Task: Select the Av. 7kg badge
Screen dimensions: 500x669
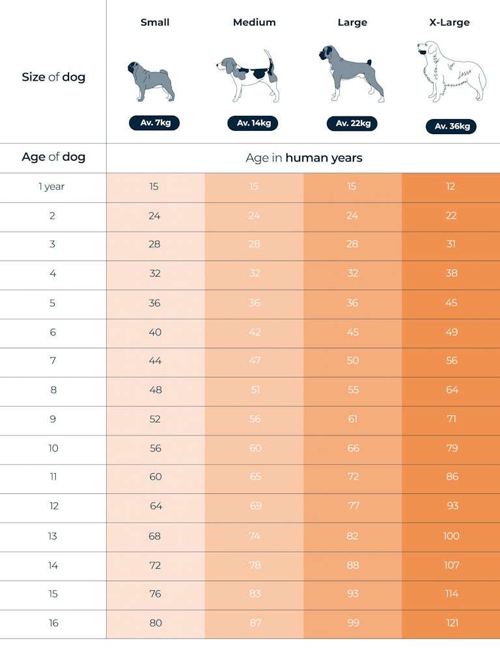Action: [154, 123]
